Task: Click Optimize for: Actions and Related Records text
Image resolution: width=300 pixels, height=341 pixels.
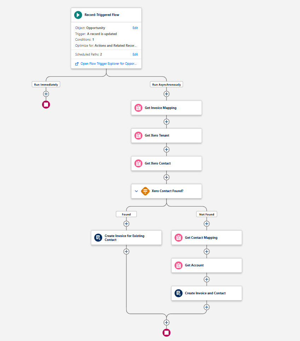Action: [106, 45]
